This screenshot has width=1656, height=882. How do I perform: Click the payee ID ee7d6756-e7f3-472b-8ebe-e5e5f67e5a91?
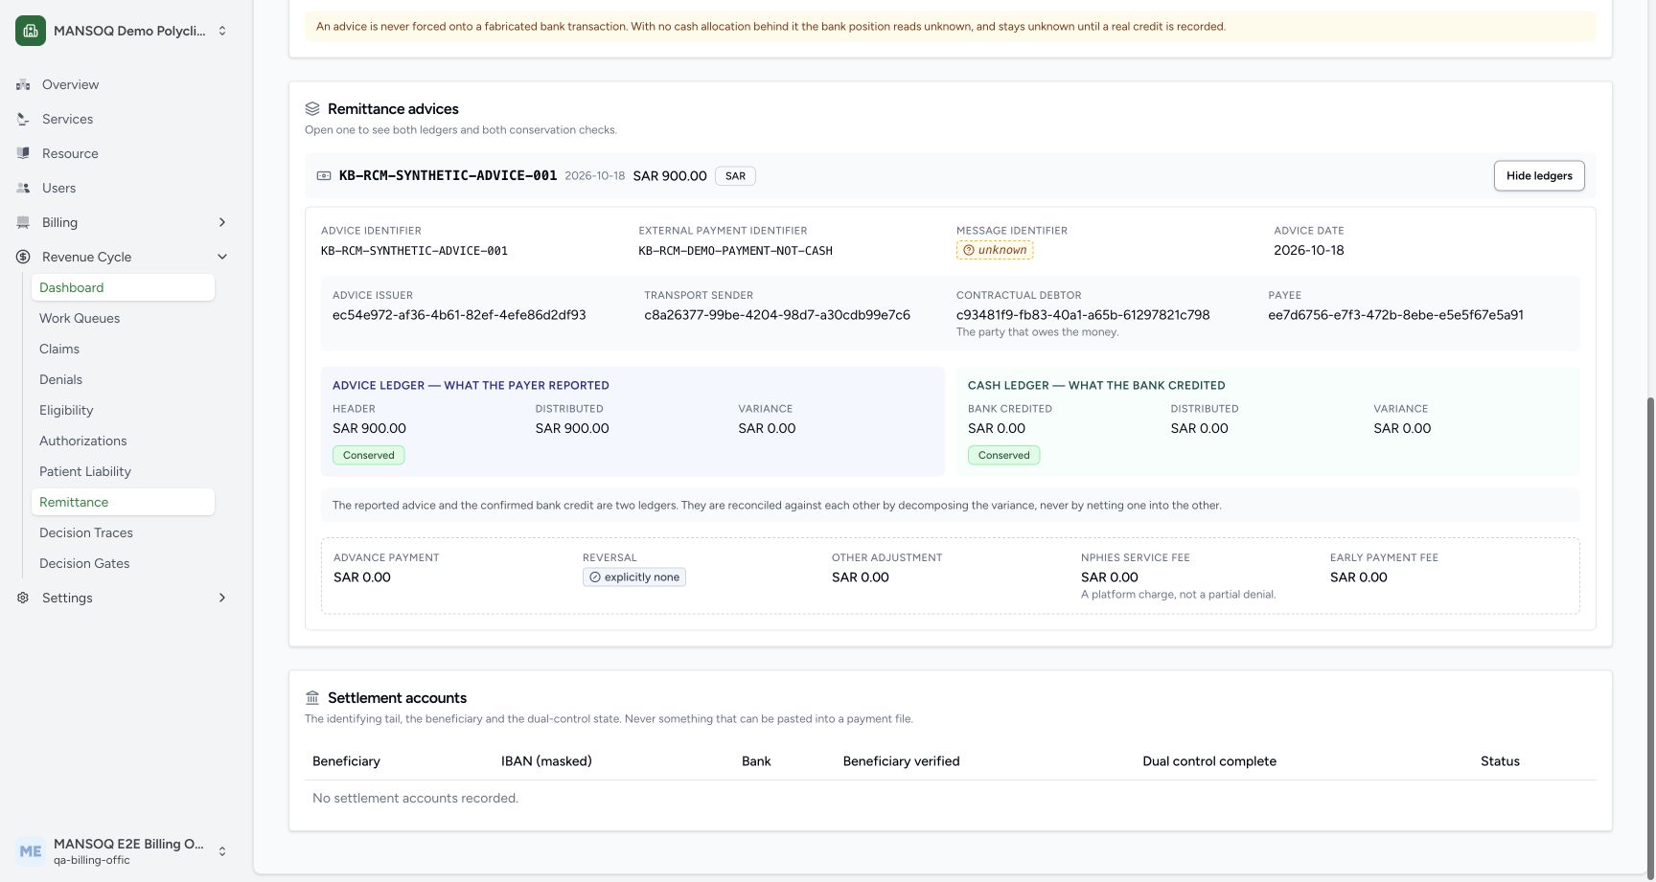coord(1395,315)
